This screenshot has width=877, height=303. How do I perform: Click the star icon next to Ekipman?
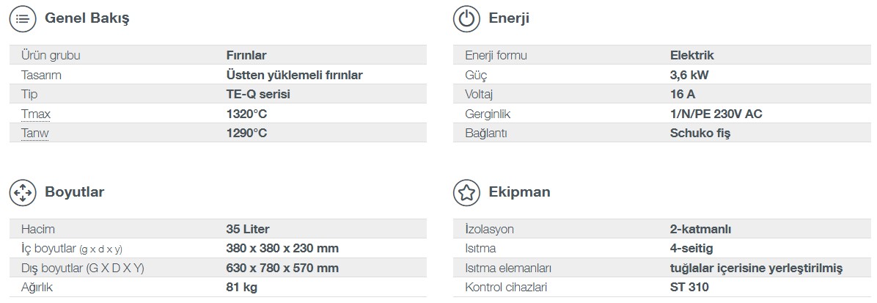click(x=466, y=192)
